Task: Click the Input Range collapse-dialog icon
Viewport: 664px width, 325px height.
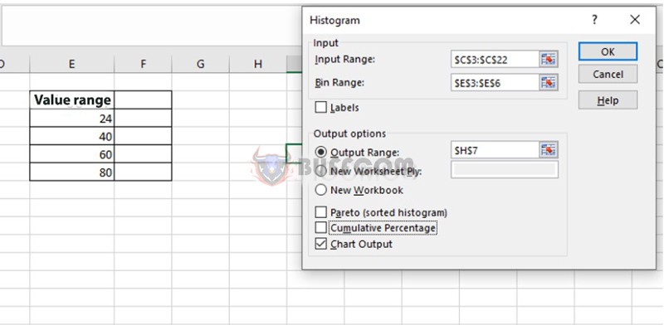Action: click(549, 60)
